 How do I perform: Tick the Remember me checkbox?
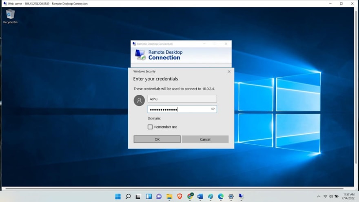point(150,127)
